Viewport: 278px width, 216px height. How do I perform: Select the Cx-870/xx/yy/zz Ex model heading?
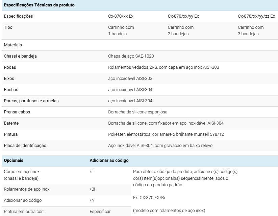[256, 16]
